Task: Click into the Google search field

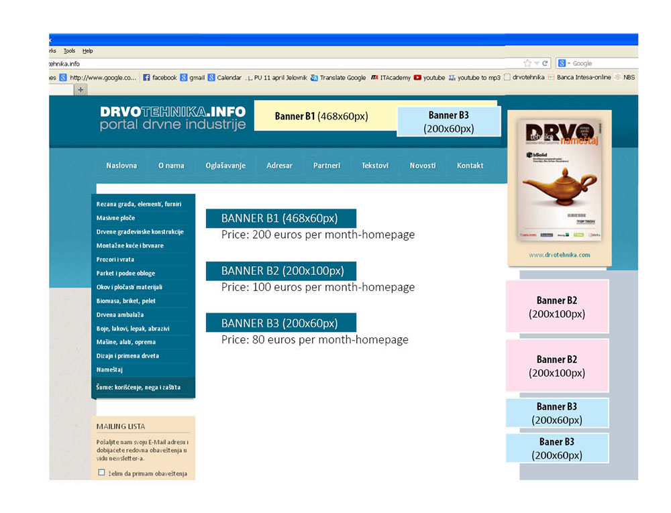Action: 601,63
